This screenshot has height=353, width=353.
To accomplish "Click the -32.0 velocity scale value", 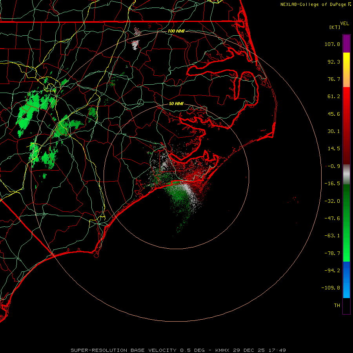I will coord(332,201).
